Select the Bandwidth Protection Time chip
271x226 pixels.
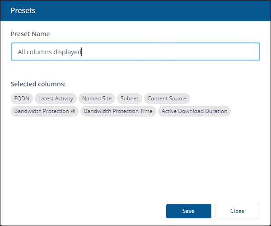118,111
